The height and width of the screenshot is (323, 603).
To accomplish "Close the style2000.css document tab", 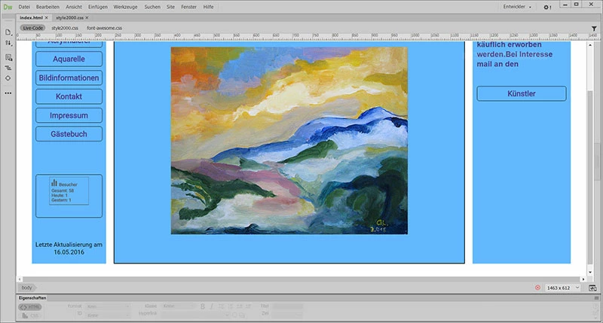I will click(x=87, y=17).
